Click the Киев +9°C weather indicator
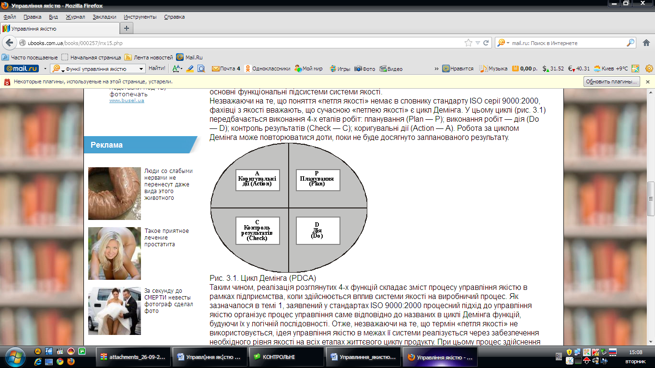655x368 pixels. [x=610, y=69]
